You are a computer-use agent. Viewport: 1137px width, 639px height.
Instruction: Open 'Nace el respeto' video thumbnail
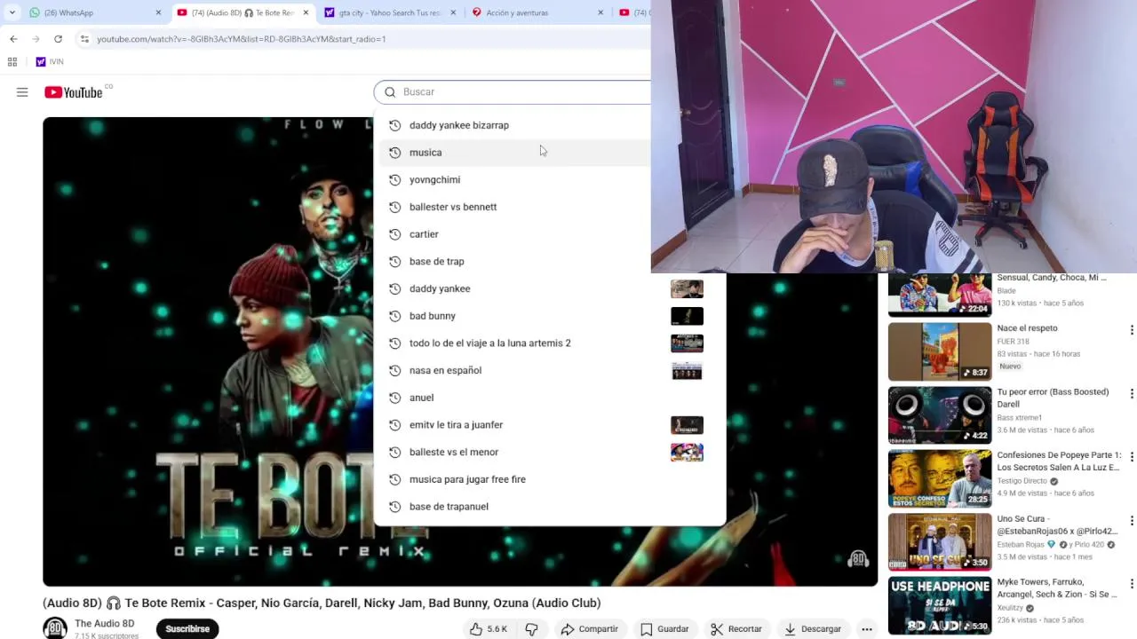(940, 351)
